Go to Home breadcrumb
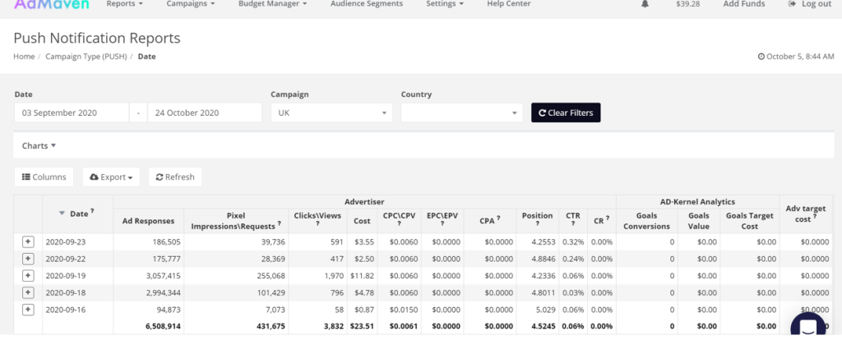This screenshot has height=340, width=842. (24, 57)
